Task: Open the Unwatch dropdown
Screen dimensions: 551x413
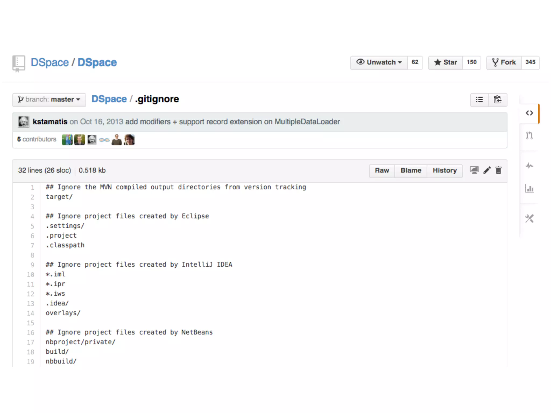Action: point(379,62)
